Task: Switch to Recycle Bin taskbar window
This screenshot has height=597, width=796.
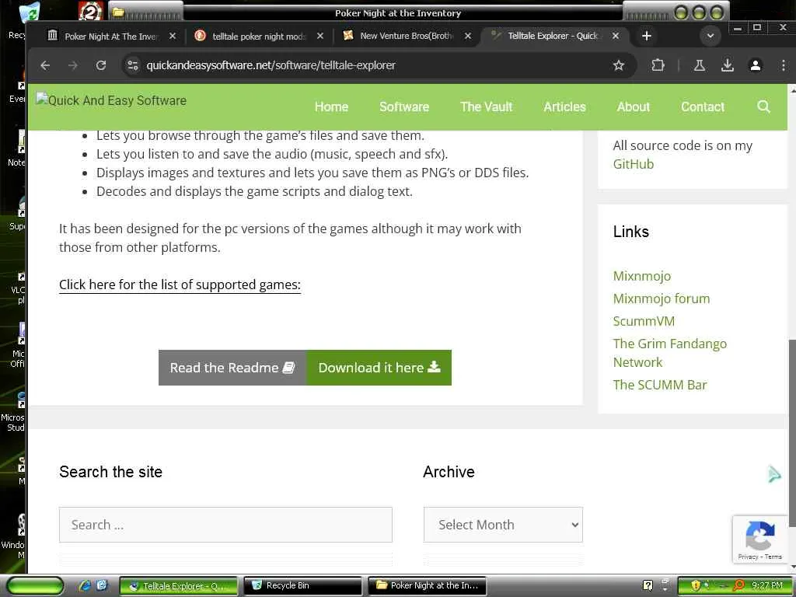Action: point(302,585)
